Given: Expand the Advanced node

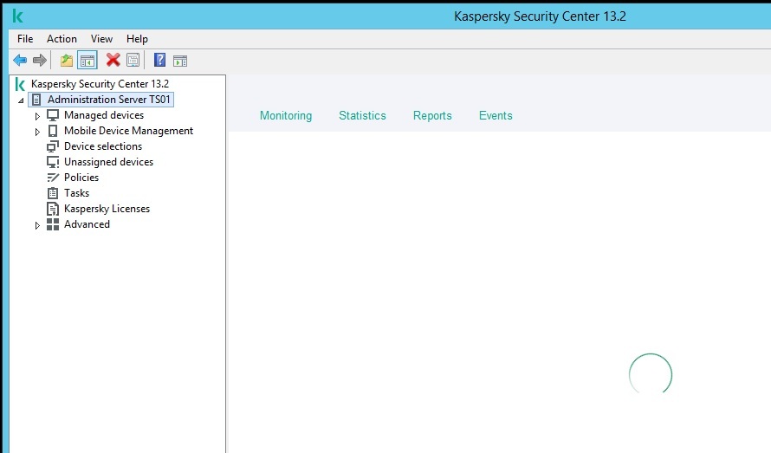Looking at the screenshot, I should click(x=37, y=225).
